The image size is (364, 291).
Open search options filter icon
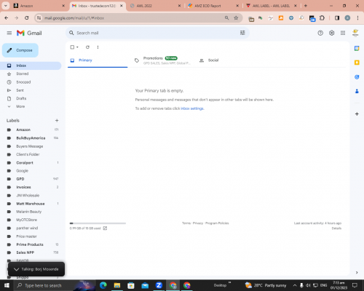tap(242, 33)
